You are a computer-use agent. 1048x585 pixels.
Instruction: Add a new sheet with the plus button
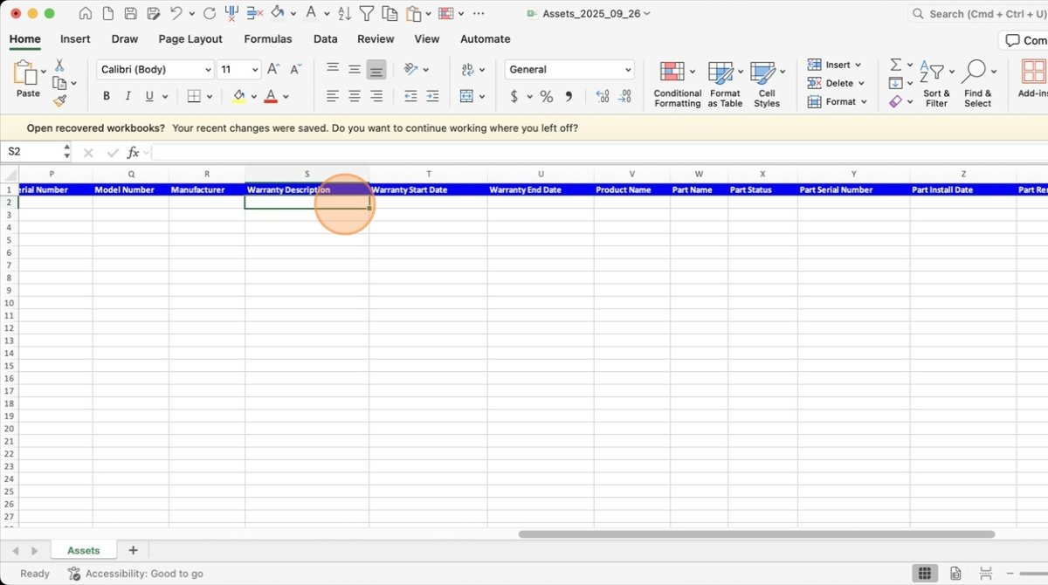coord(133,550)
